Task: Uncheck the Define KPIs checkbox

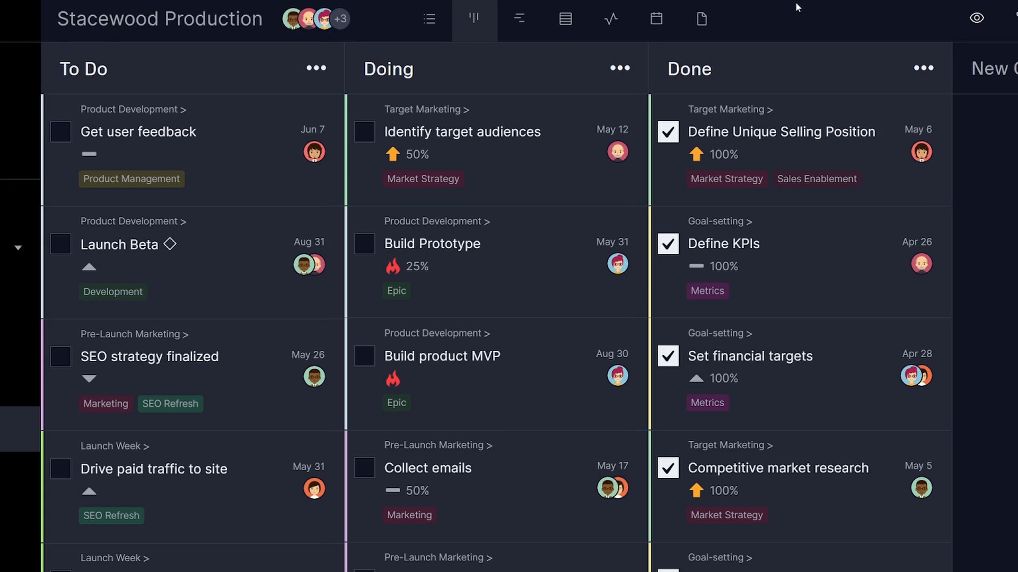Action: point(668,244)
